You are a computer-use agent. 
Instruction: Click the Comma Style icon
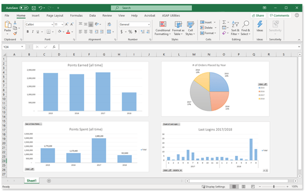(x=136, y=32)
